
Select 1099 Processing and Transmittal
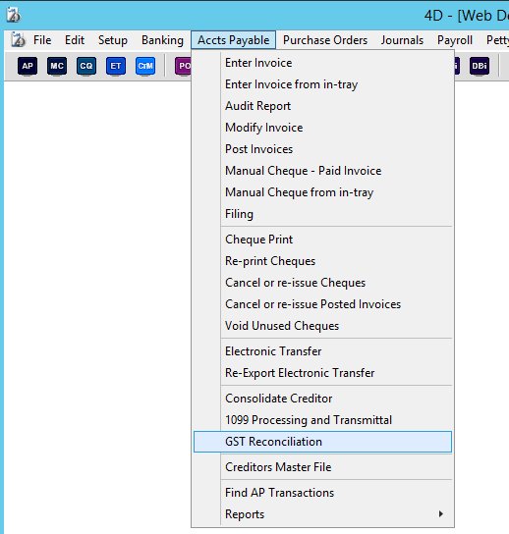pos(322,420)
